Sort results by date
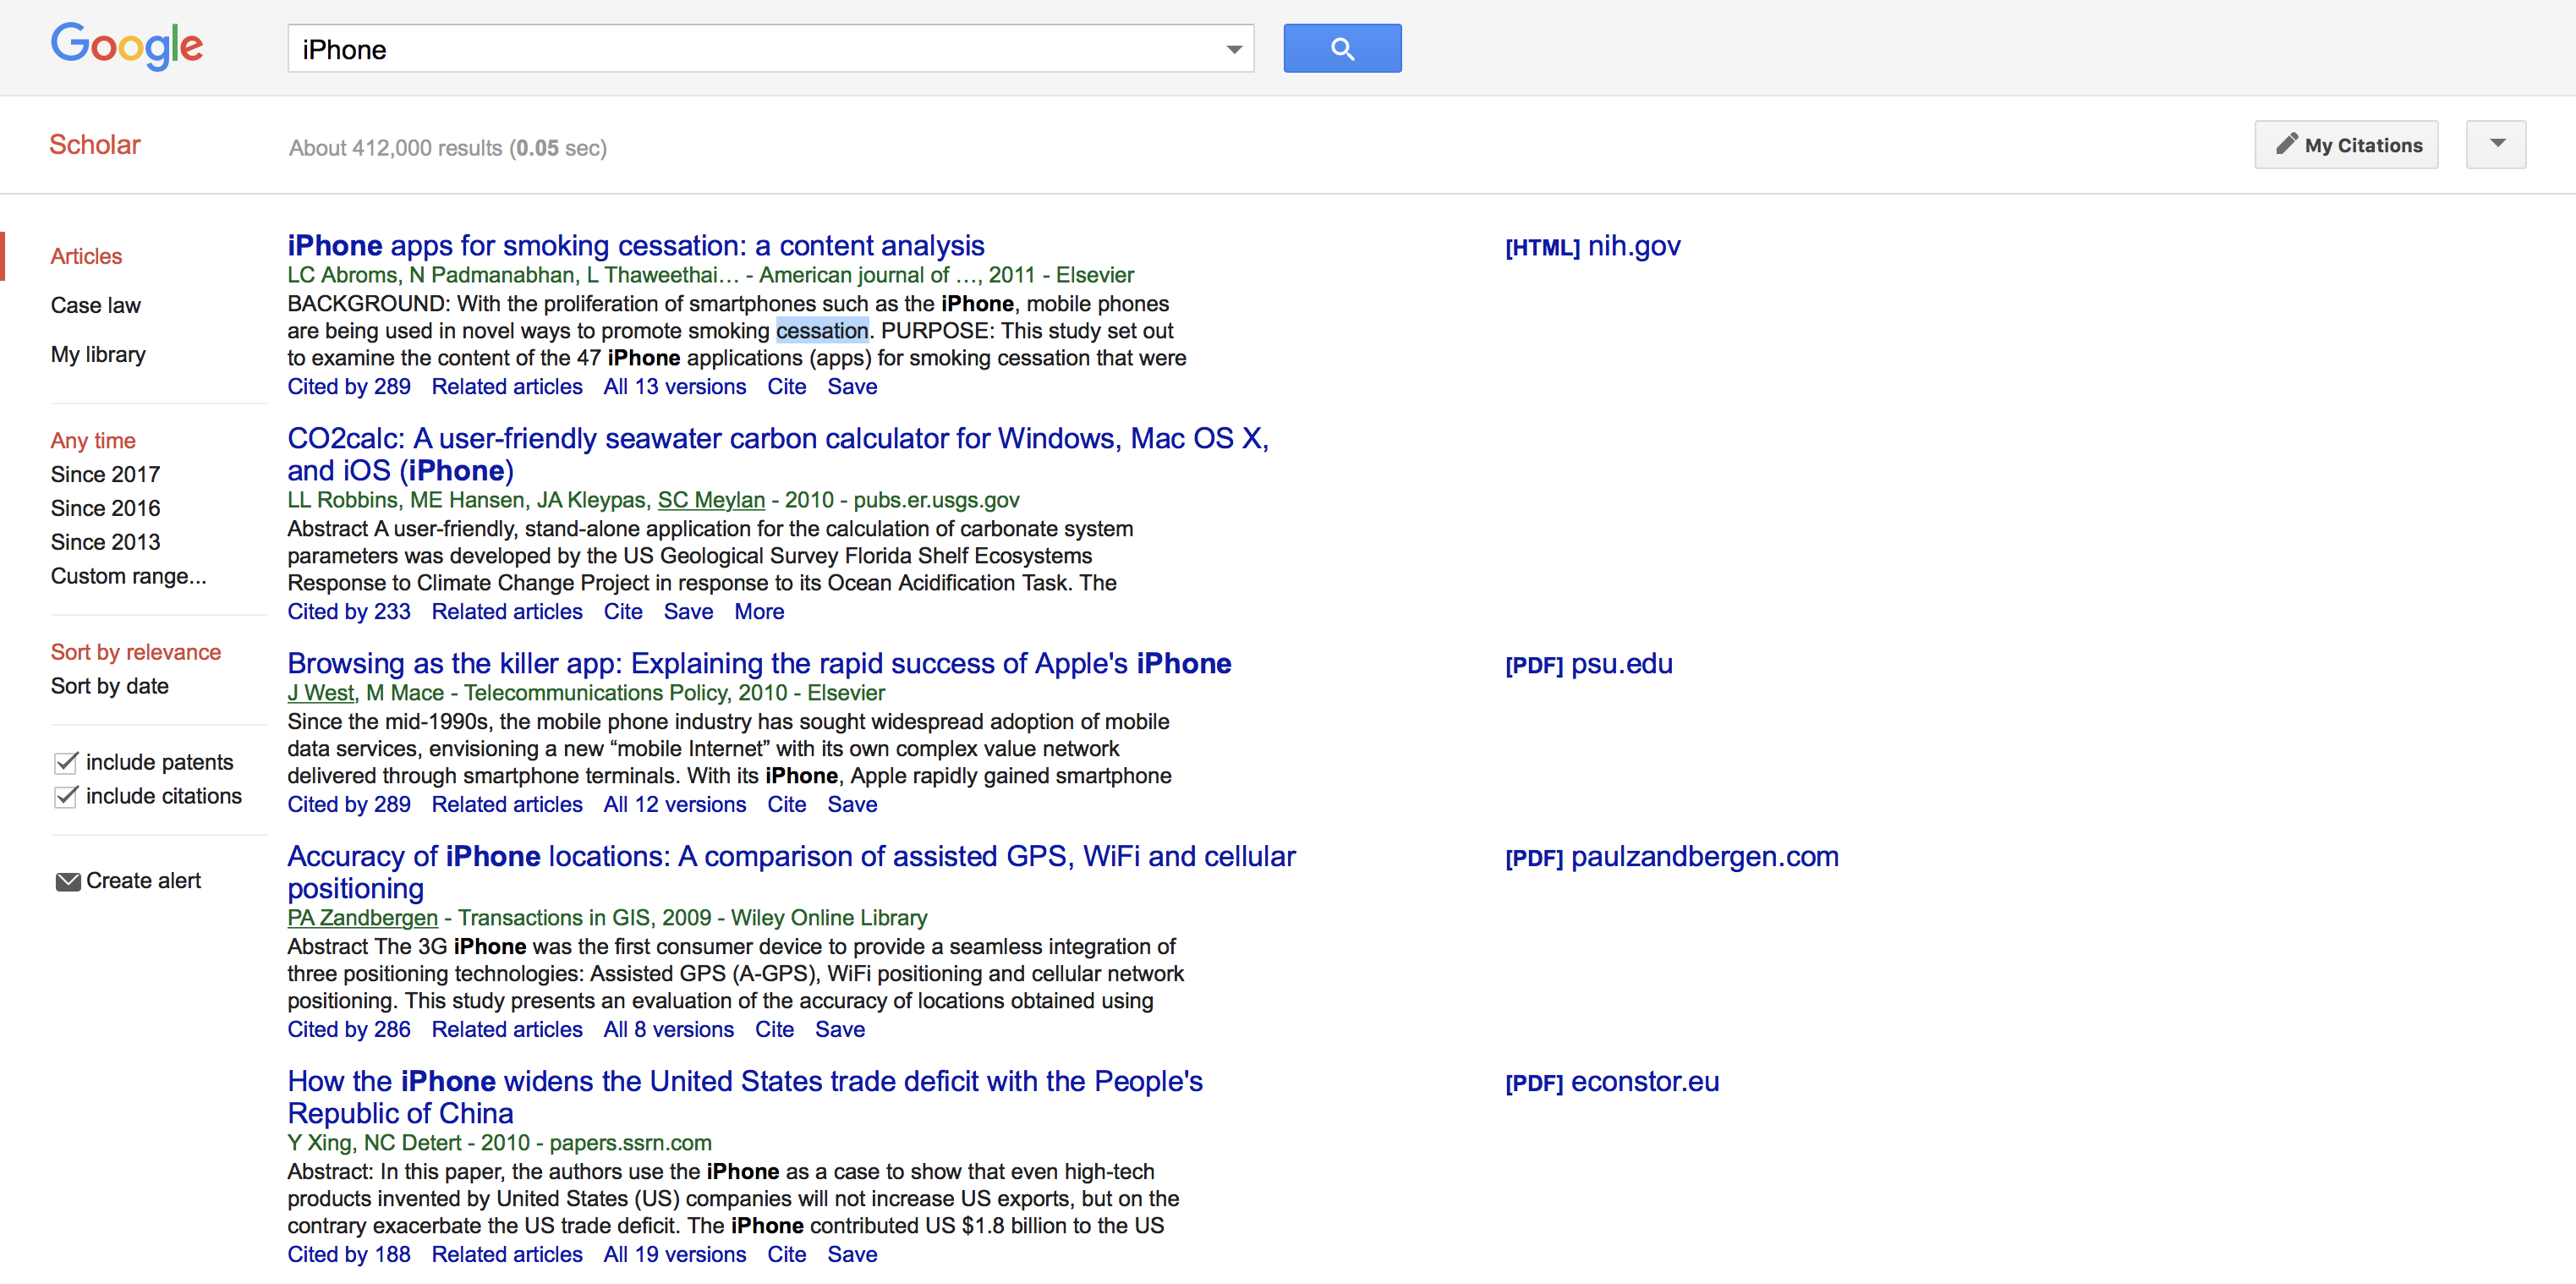Image resolution: width=2576 pixels, height=1284 pixels. click(x=110, y=686)
